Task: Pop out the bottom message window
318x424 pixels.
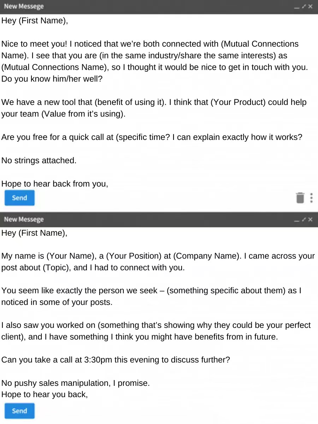Action: (x=304, y=219)
